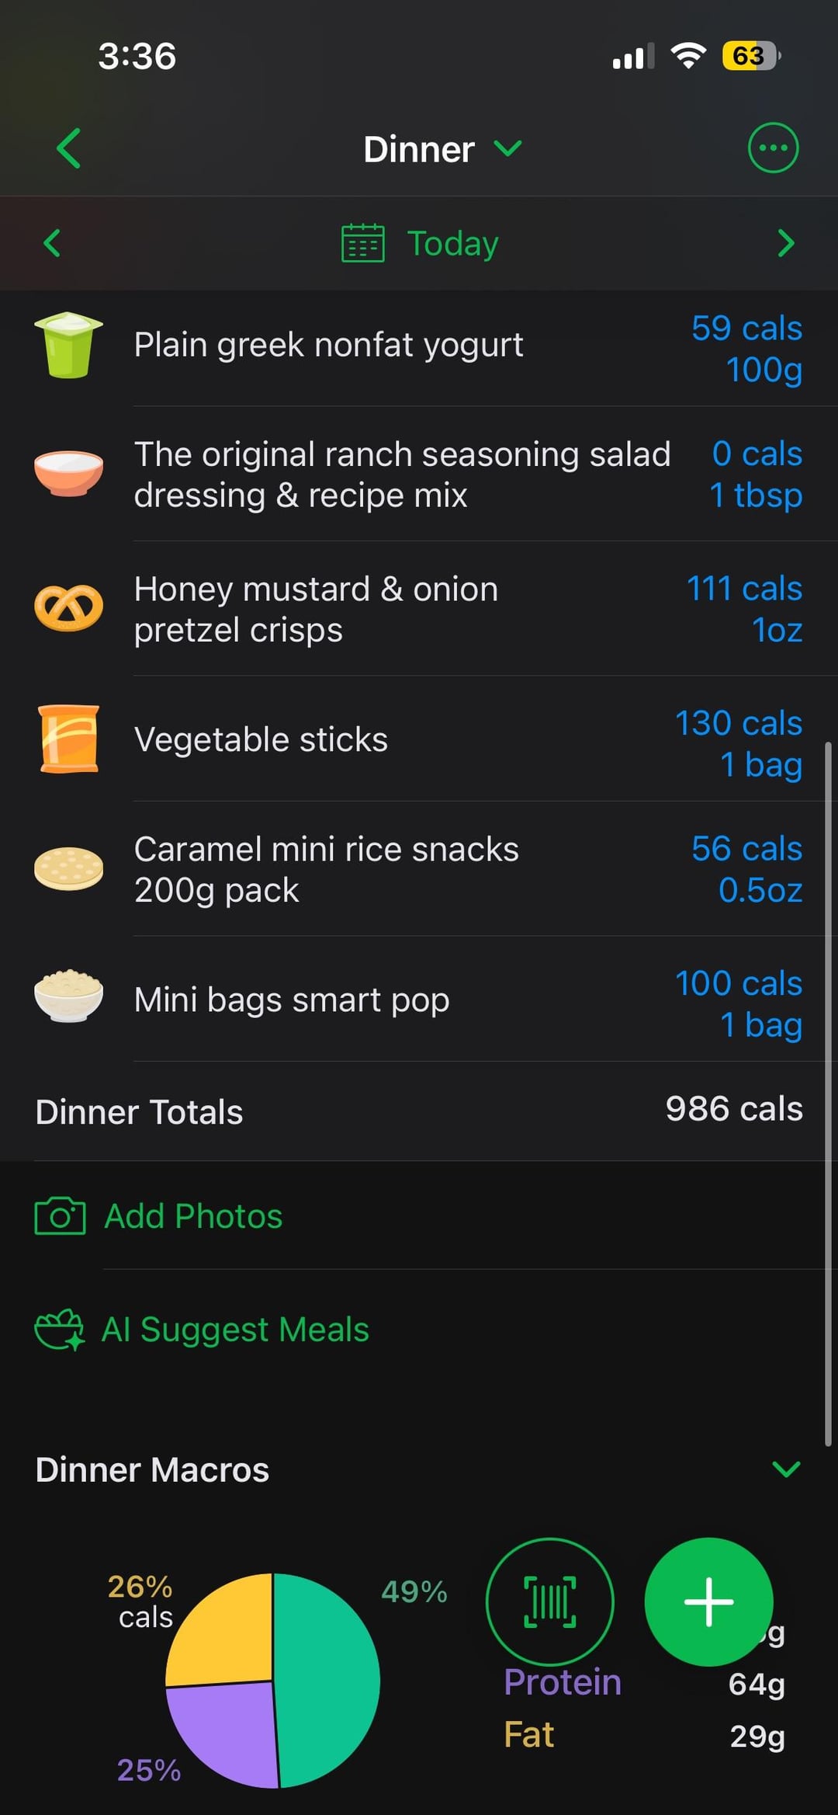Tap the AI Suggest Meals link
Viewport: 838px width, 1815px height.
[x=235, y=1330]
